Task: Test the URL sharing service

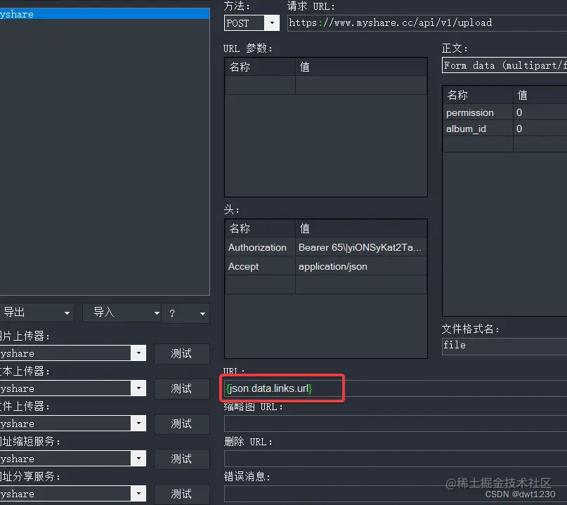Action: (x=181, y=494)
